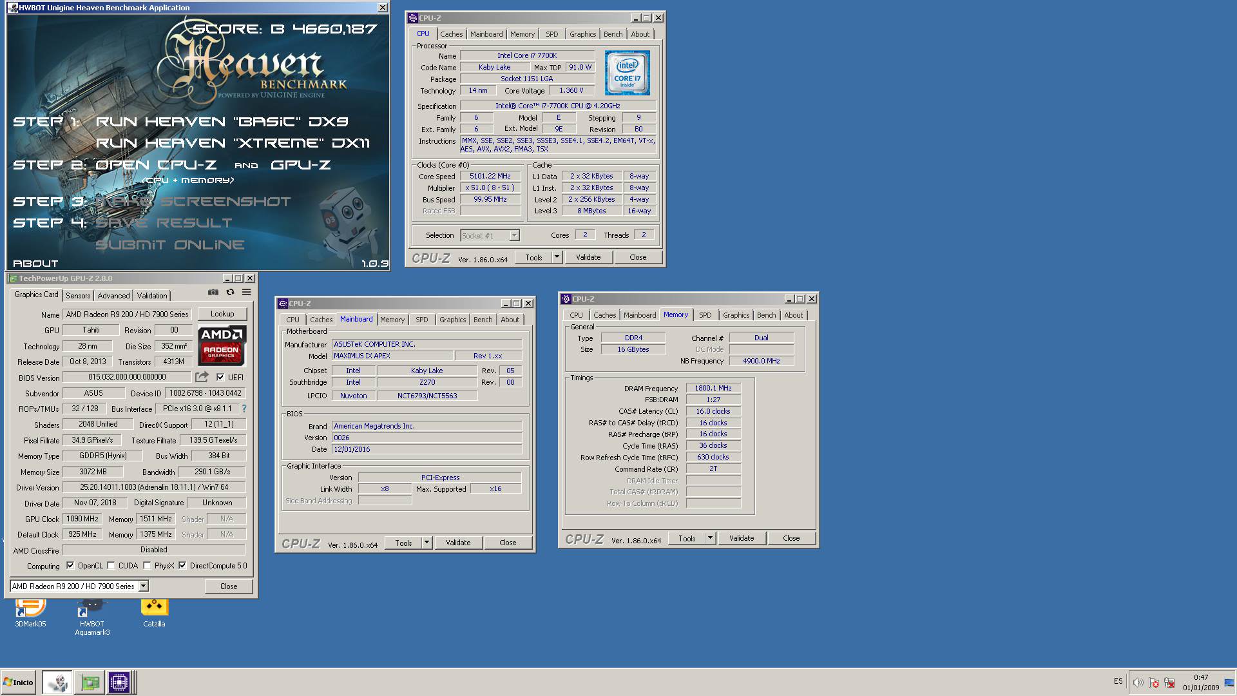1237x696 pixels.
Task: Click the Inicio start button
Action: 19,682
